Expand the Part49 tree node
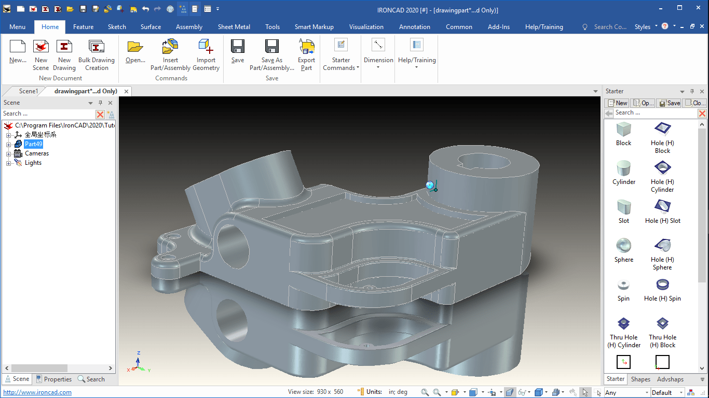709x398 pixels. 8,144
